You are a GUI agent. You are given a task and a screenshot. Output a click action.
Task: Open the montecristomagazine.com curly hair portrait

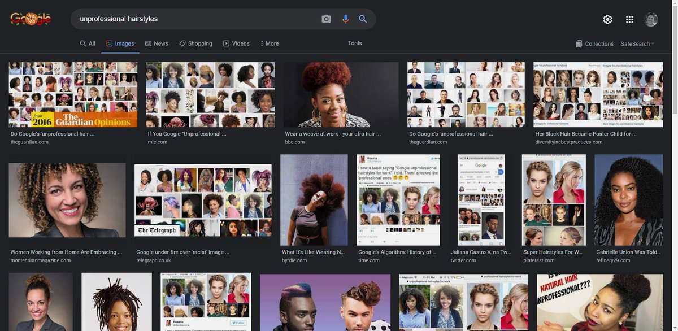67,200
